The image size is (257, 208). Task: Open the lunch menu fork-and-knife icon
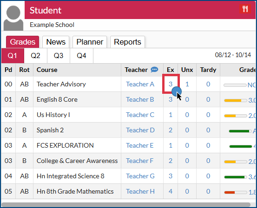pyautogui.click(x=245, y=9)
